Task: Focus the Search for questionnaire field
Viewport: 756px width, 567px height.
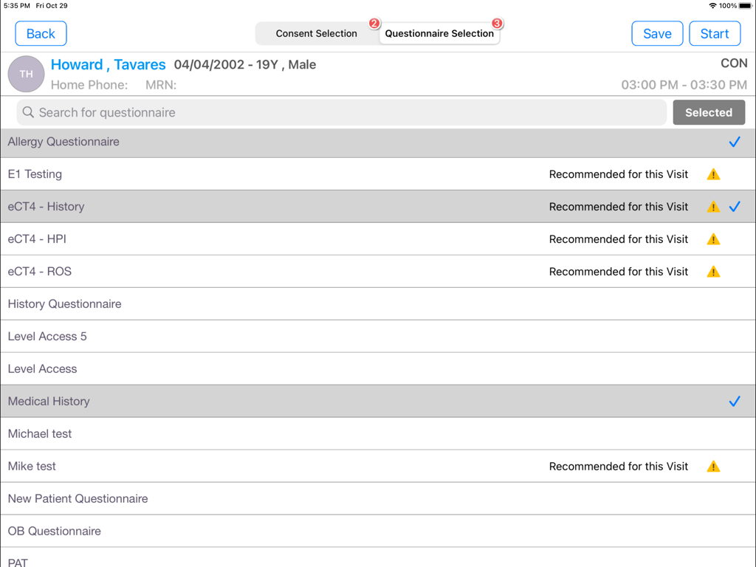Action: tap(347, 112)
